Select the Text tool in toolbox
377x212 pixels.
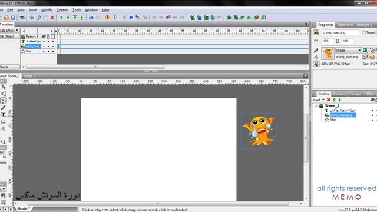4,115
